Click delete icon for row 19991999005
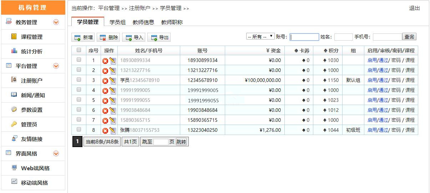The image size is (430, 193). pos(105,90)
